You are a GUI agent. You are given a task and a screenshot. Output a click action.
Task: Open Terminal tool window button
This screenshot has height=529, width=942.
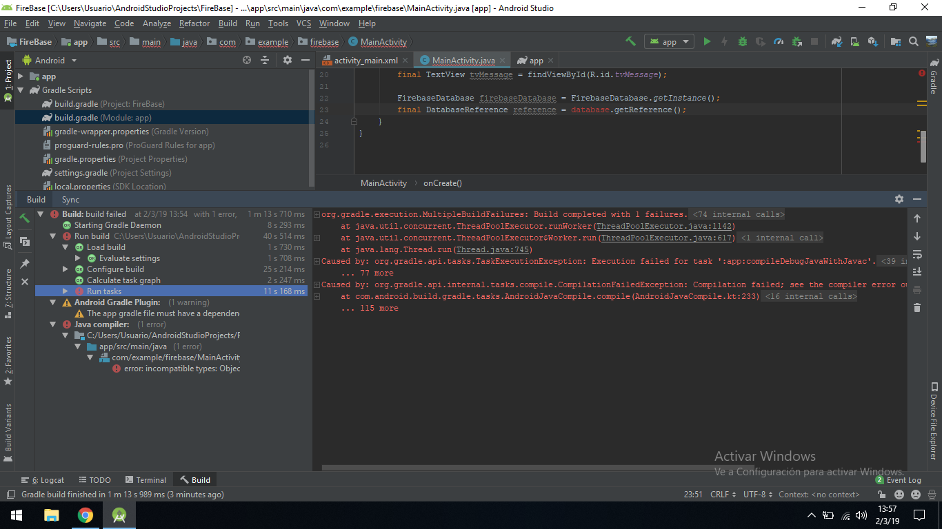pyautogui.click(x=146, y=480)
